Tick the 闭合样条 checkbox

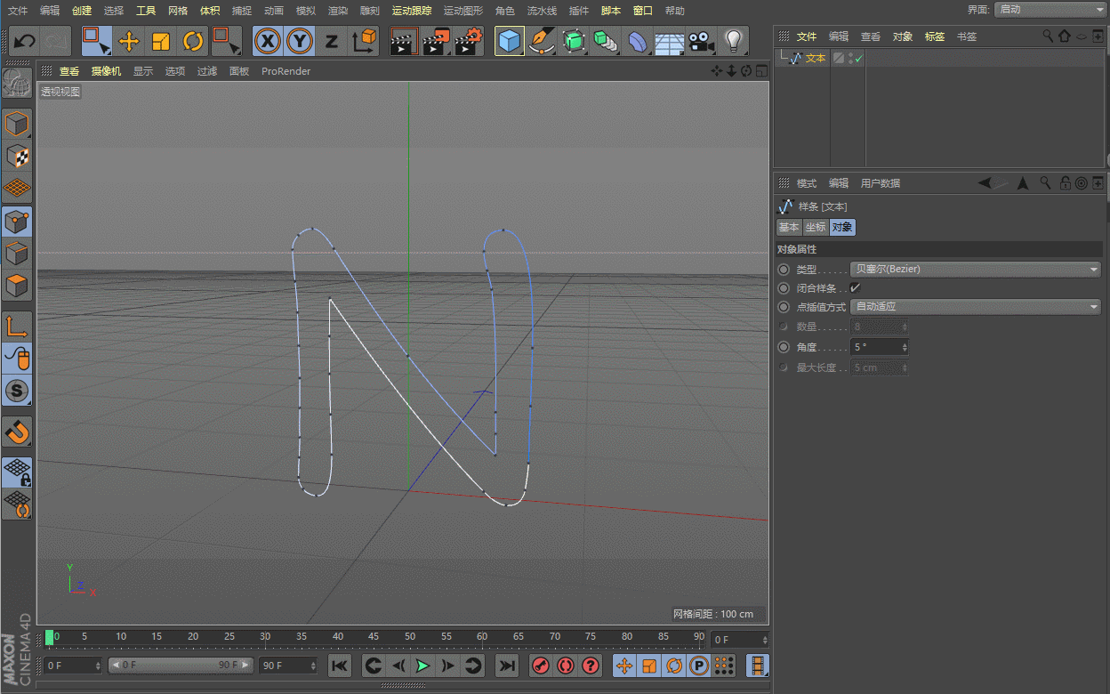pyautogui.click(x=855, y=288)
